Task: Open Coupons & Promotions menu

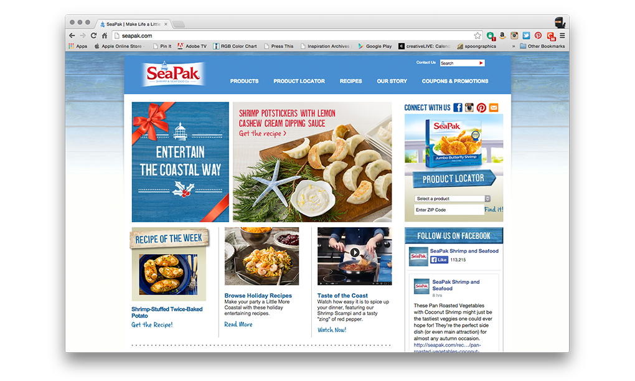Action: click(455, 81)
